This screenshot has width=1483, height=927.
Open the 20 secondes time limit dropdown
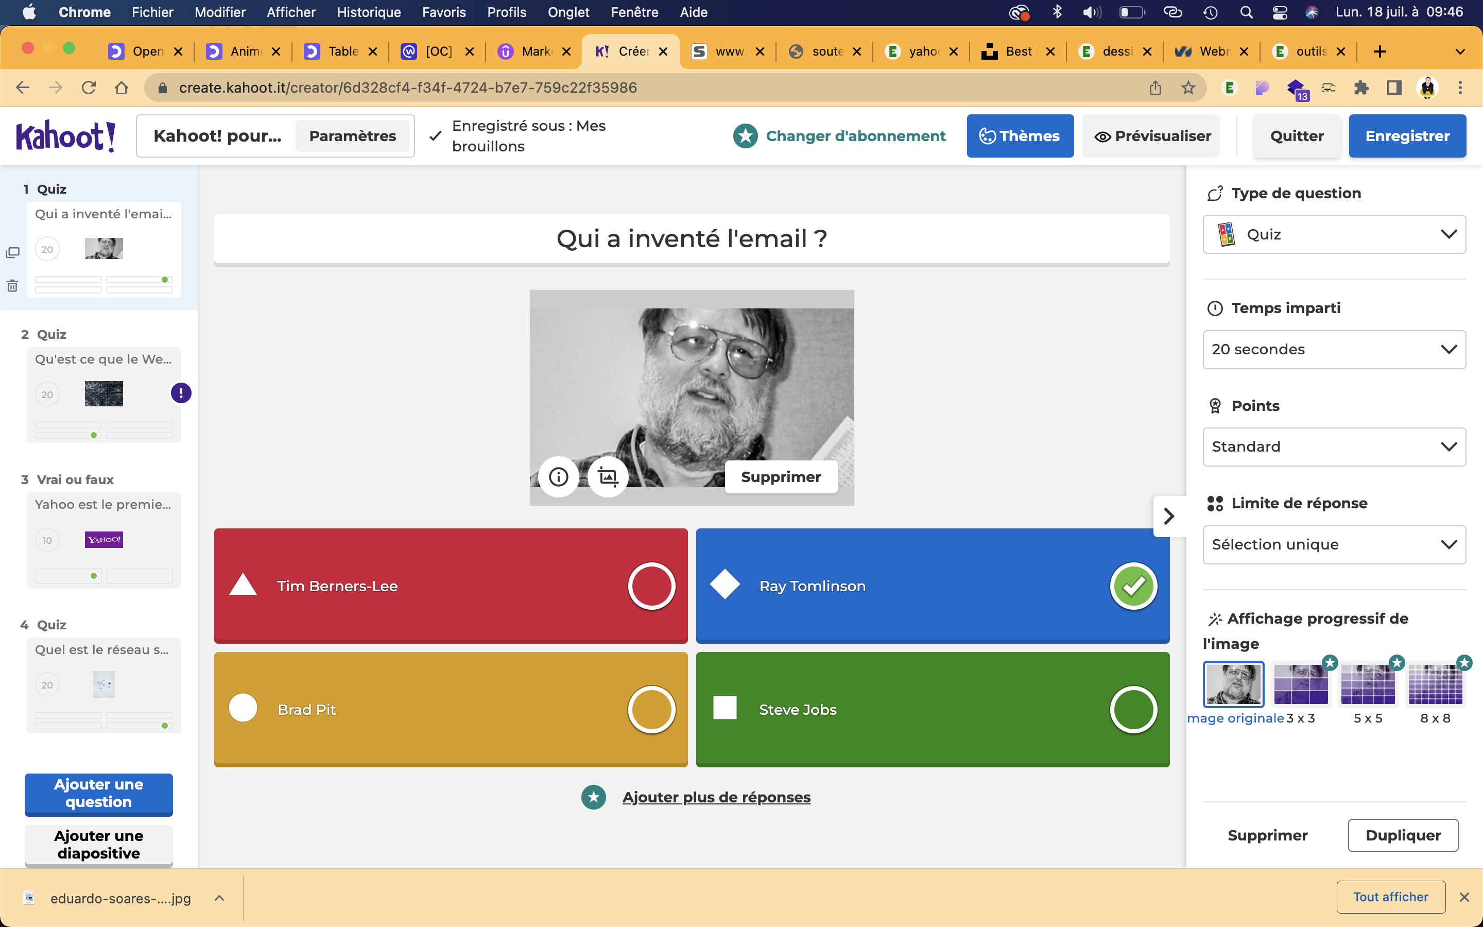pos(1334,350)
